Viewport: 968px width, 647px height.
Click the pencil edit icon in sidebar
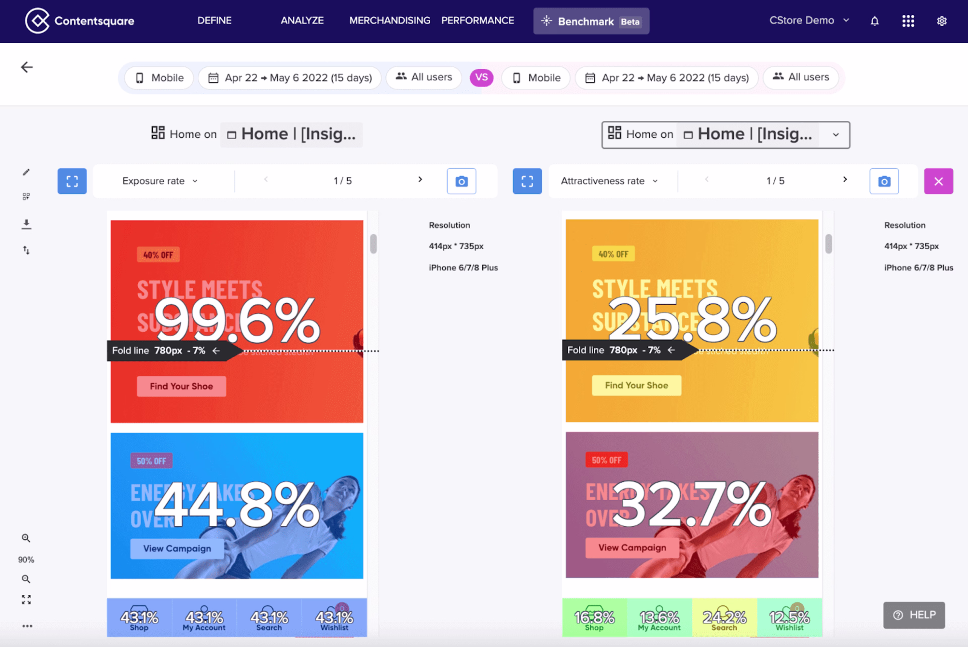click(26, 172)
